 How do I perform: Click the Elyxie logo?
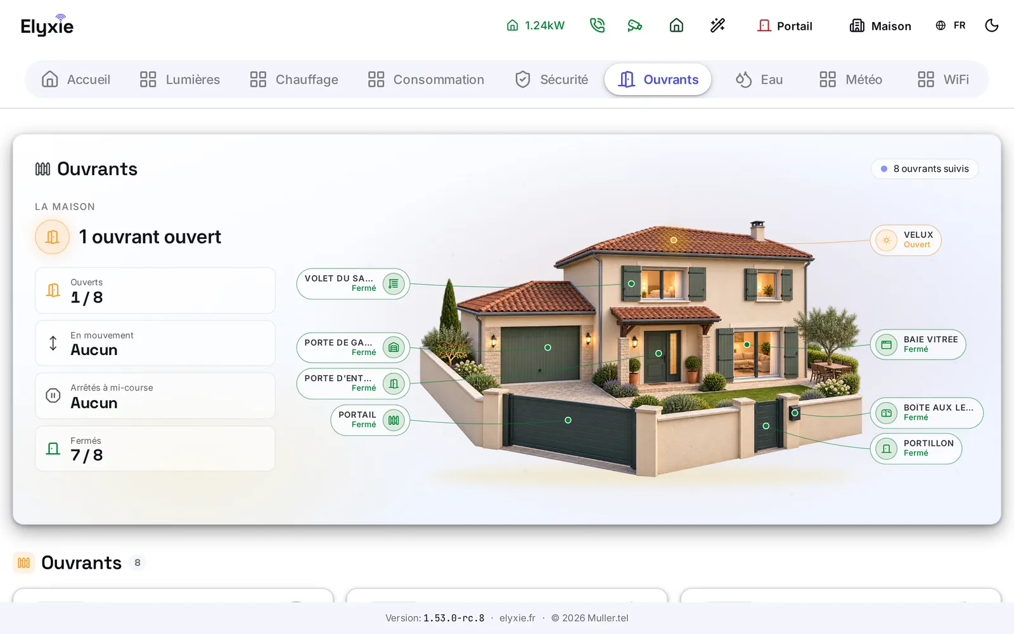coord(48,25)
